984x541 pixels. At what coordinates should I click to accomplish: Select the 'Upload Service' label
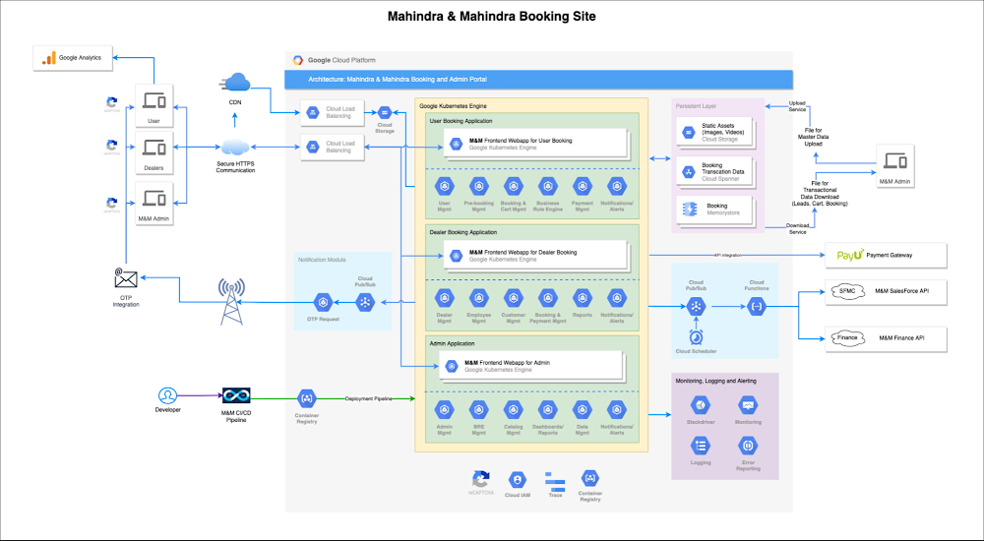click(797, 106)
